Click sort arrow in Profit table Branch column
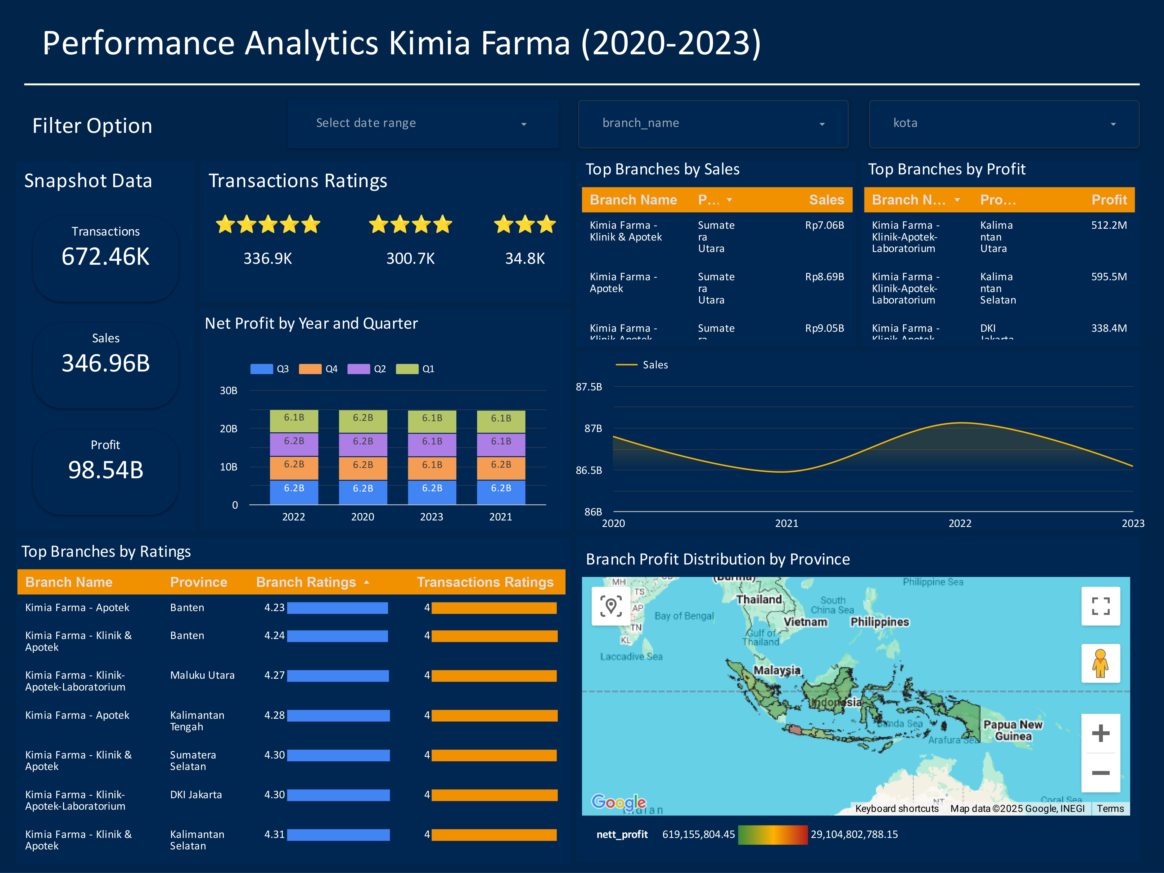 (957, 200)
